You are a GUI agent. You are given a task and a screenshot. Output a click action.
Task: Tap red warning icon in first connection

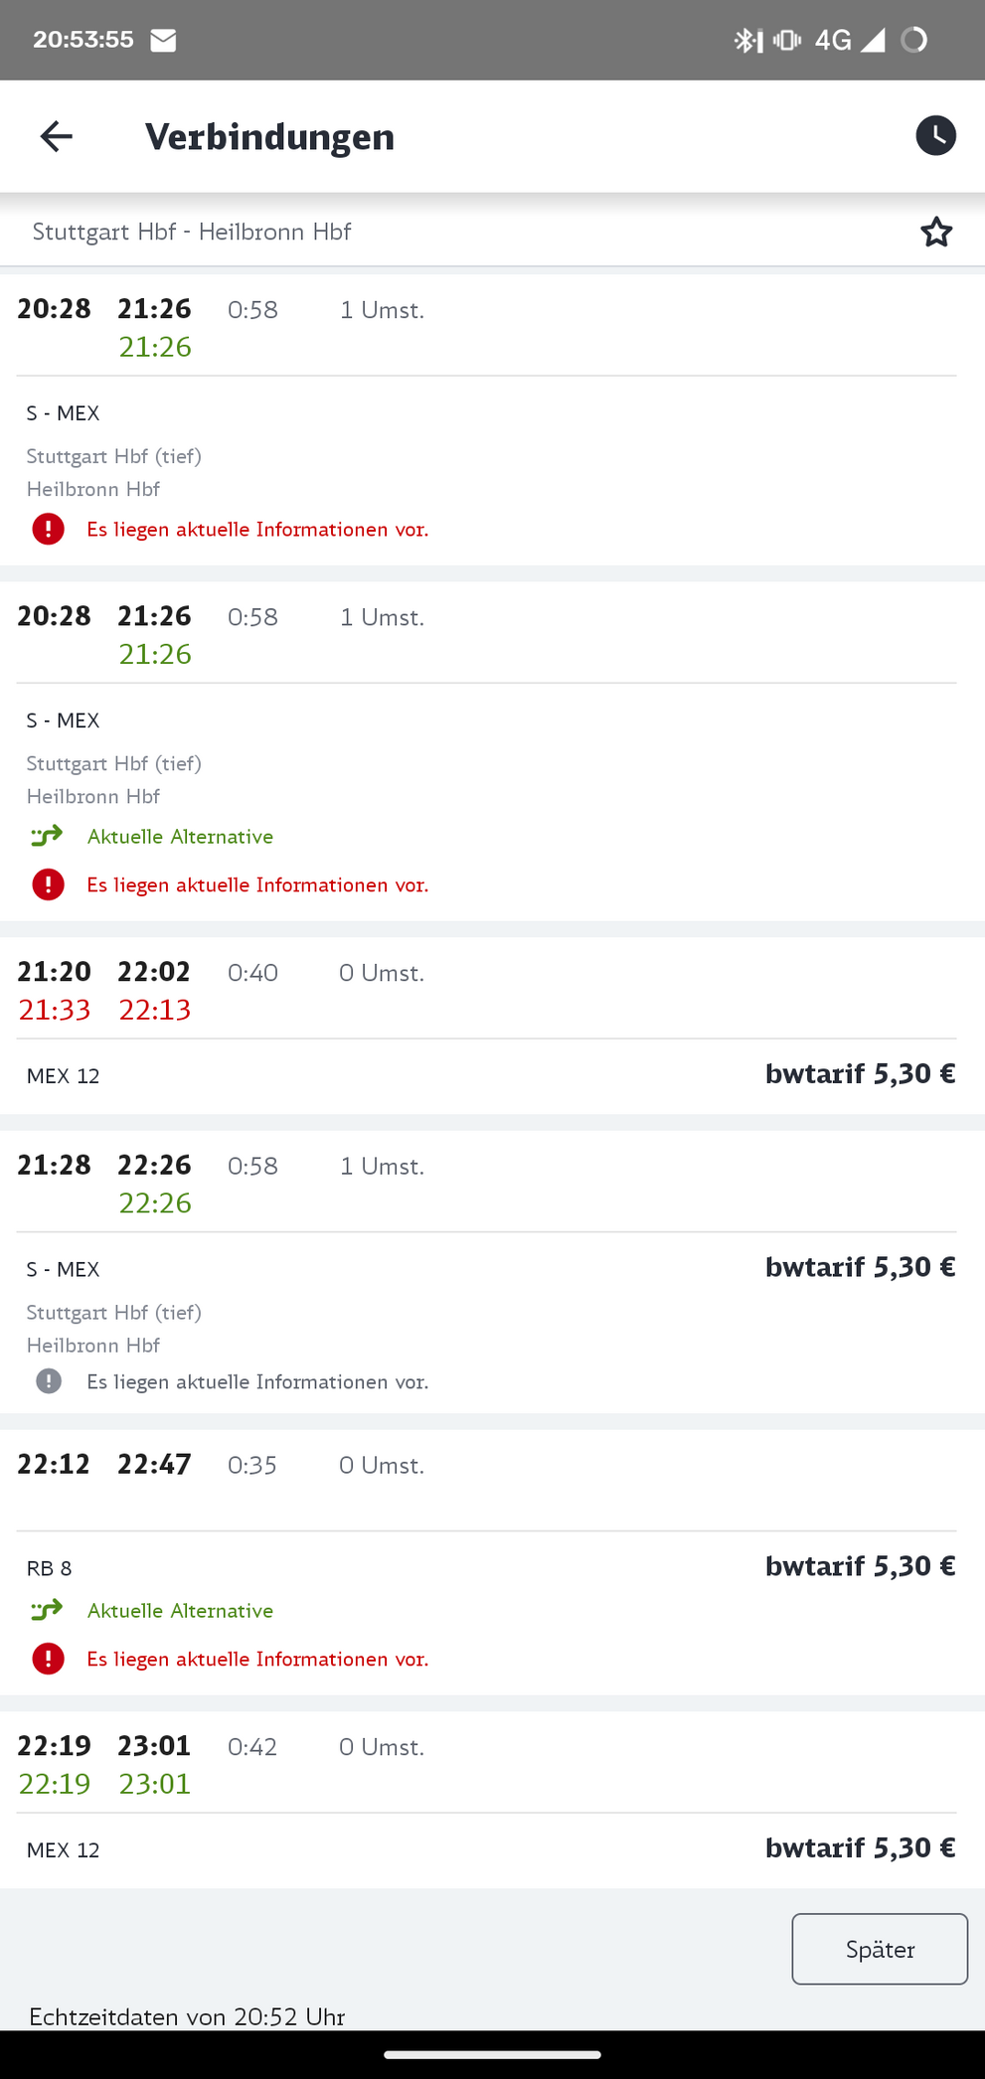coord(48,529)
